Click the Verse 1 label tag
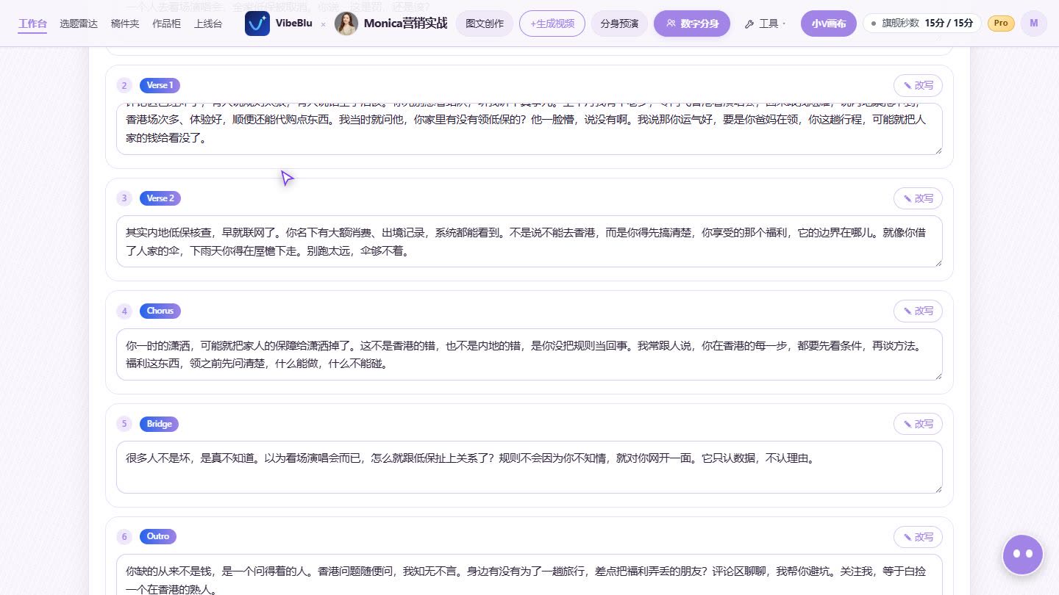The image size is (1059, 595). [160, 85]
